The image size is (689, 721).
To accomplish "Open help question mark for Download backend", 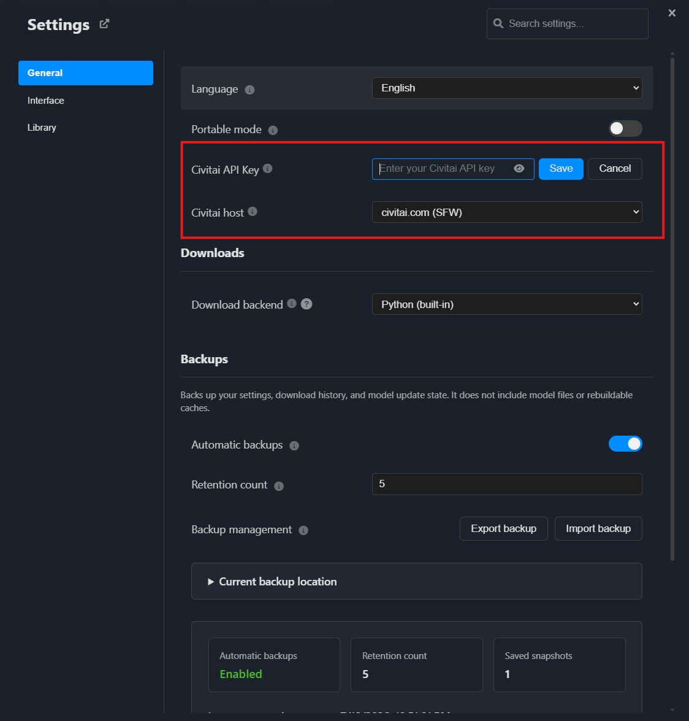I will click(306, 304).
